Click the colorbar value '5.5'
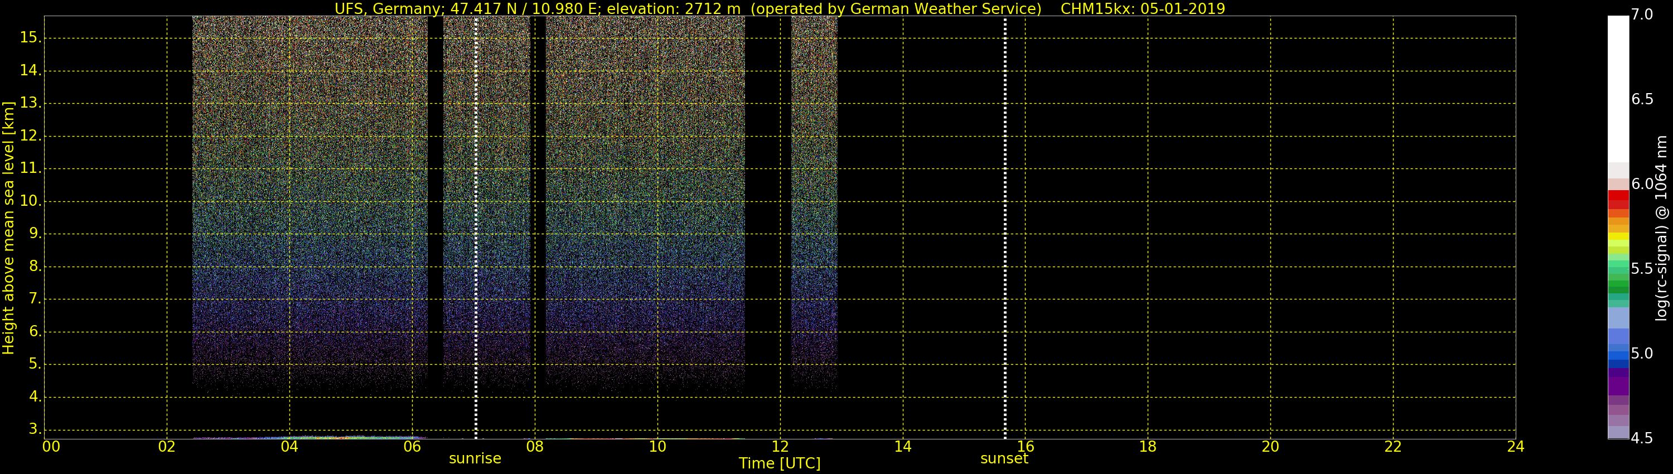 point(1642,269)
